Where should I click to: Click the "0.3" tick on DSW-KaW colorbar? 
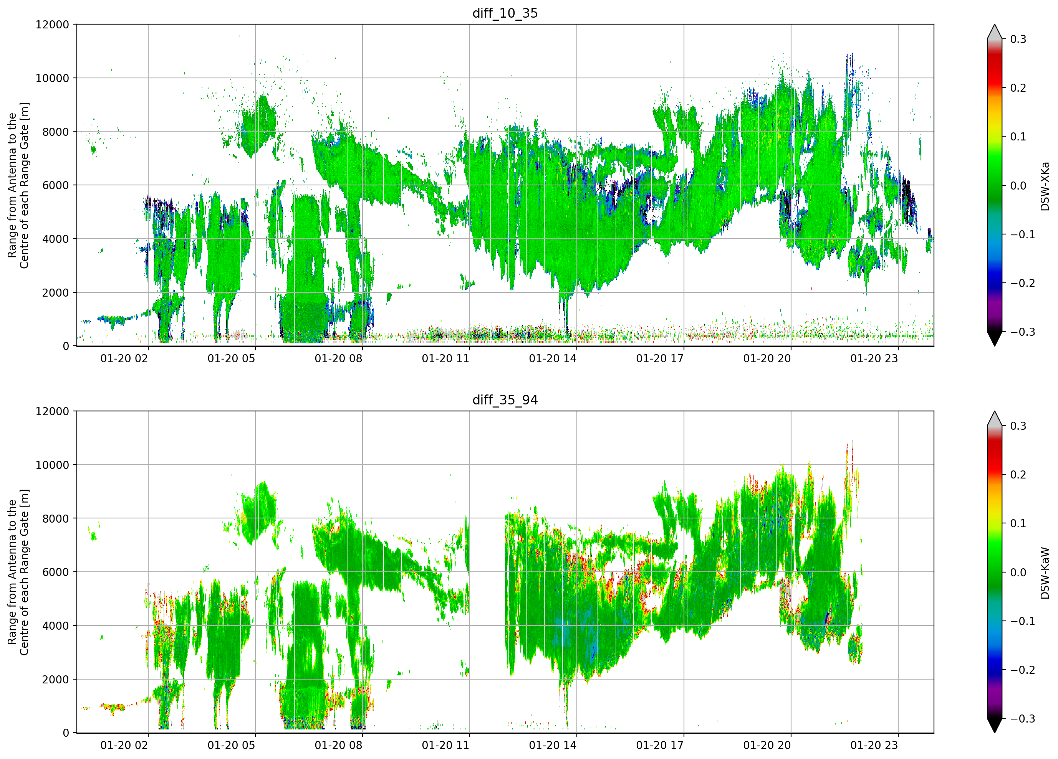(1018, 426)
